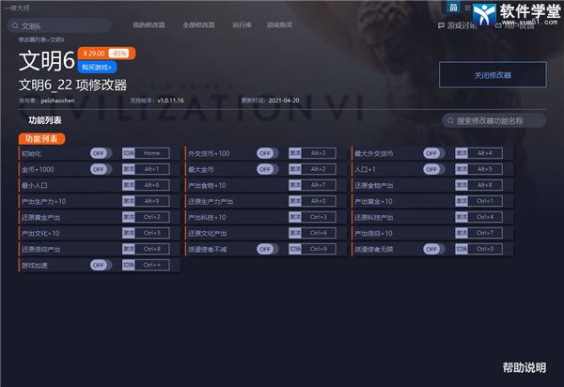Click the 切换 button for 游戏加速

129,265
